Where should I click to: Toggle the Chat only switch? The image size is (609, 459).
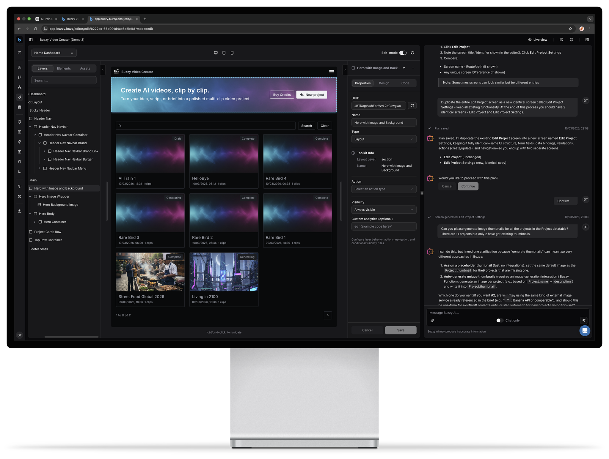(x=500, y=321)
